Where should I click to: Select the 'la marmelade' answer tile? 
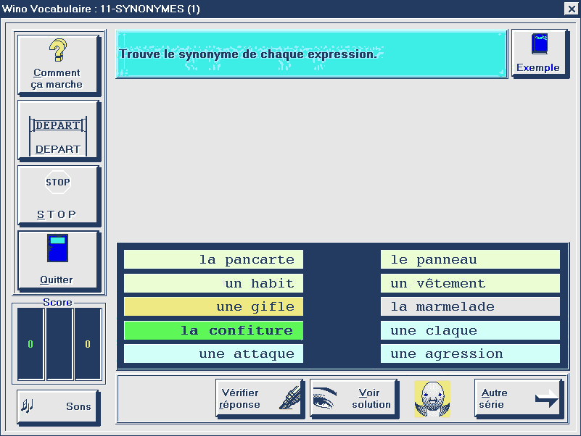(470, 306)
